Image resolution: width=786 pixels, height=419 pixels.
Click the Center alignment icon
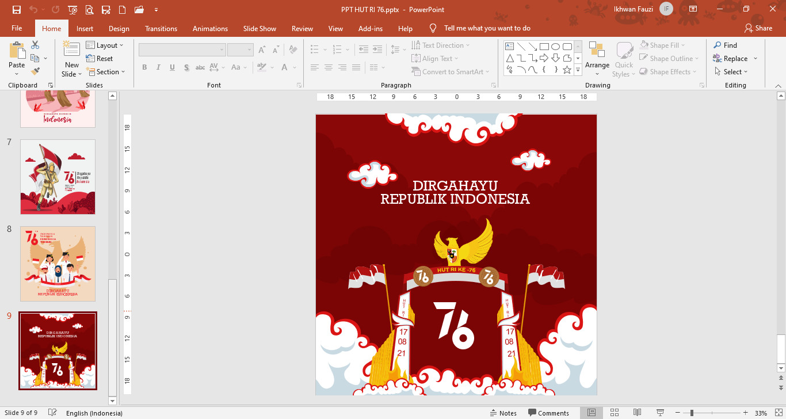[x=328, y=67]
